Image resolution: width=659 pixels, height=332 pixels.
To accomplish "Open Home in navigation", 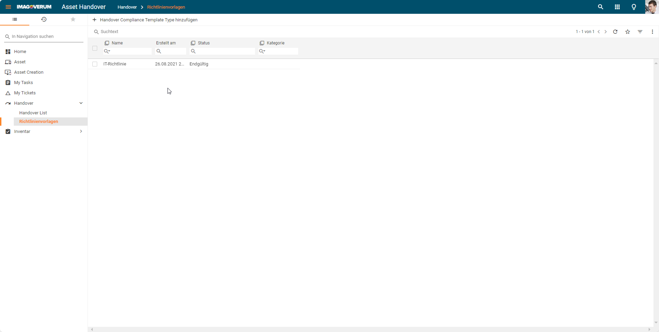I will [20, 52].
